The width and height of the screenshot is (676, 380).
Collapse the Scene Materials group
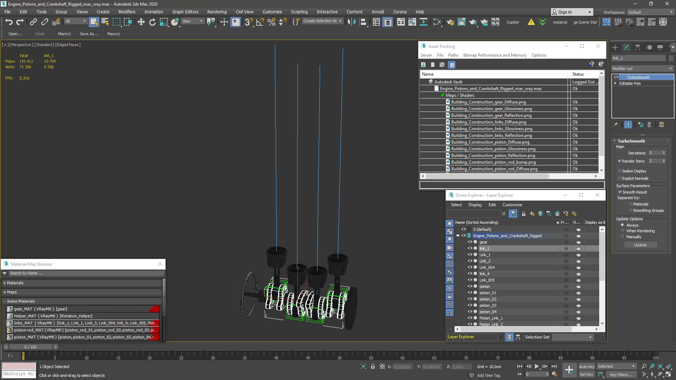(5, 301)
